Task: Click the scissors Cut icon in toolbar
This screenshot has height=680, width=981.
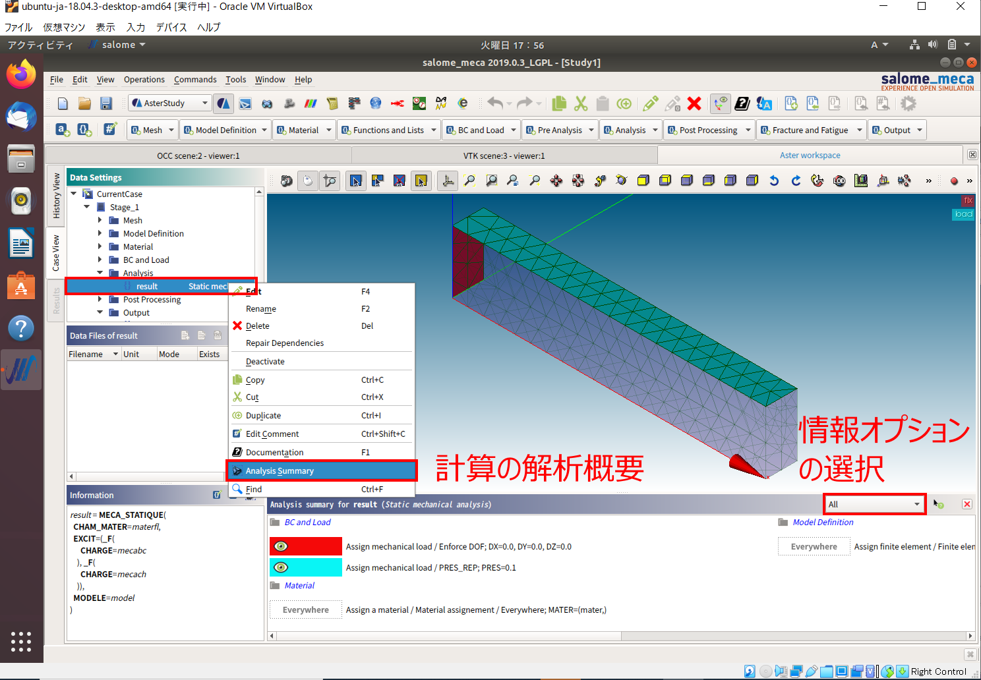Action: 581,103
